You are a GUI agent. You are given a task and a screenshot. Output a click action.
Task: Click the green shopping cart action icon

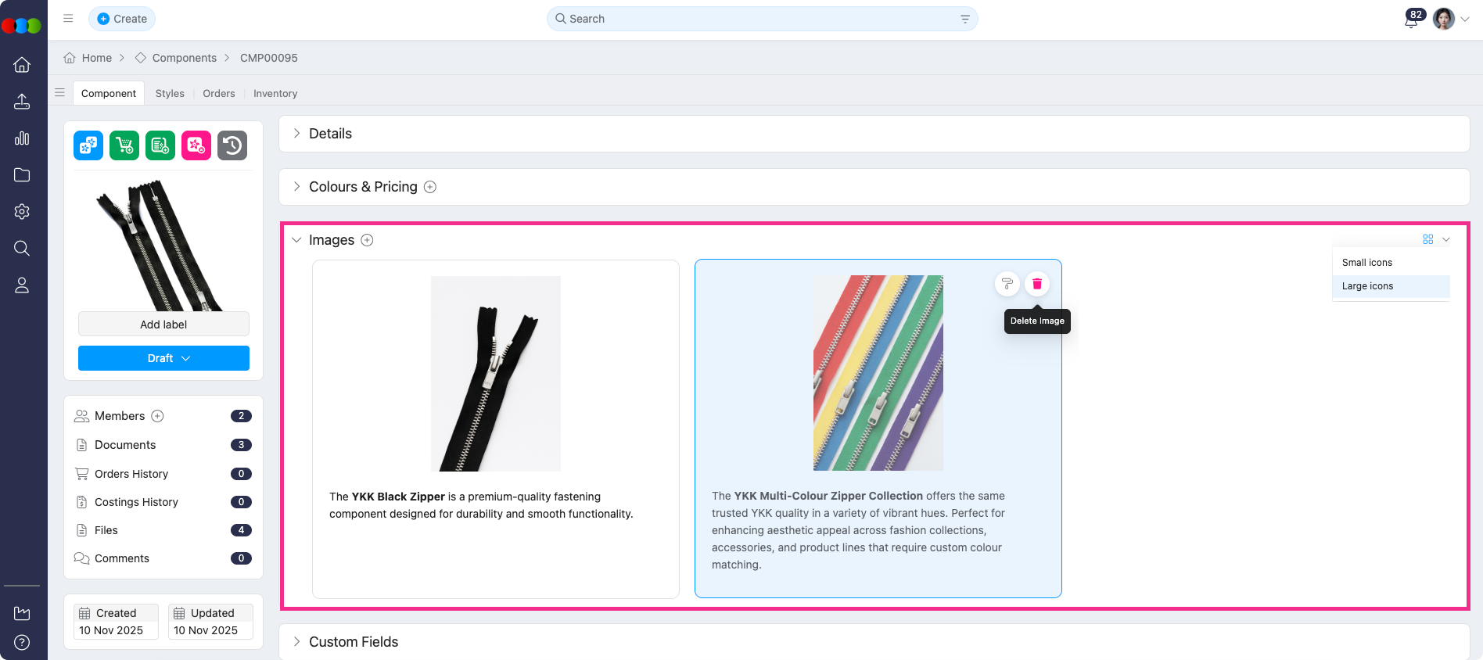[x=124, y=145]
